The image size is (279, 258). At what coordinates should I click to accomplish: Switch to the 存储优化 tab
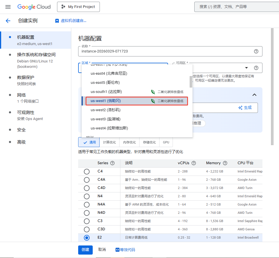click(x=149, y=142)
